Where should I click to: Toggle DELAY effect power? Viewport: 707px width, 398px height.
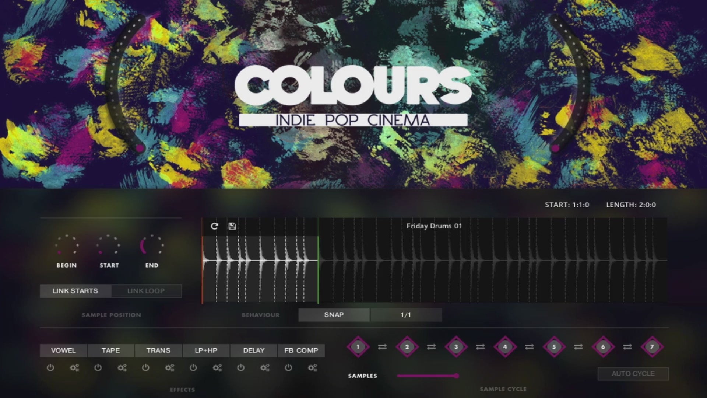[x=241, y=367]
